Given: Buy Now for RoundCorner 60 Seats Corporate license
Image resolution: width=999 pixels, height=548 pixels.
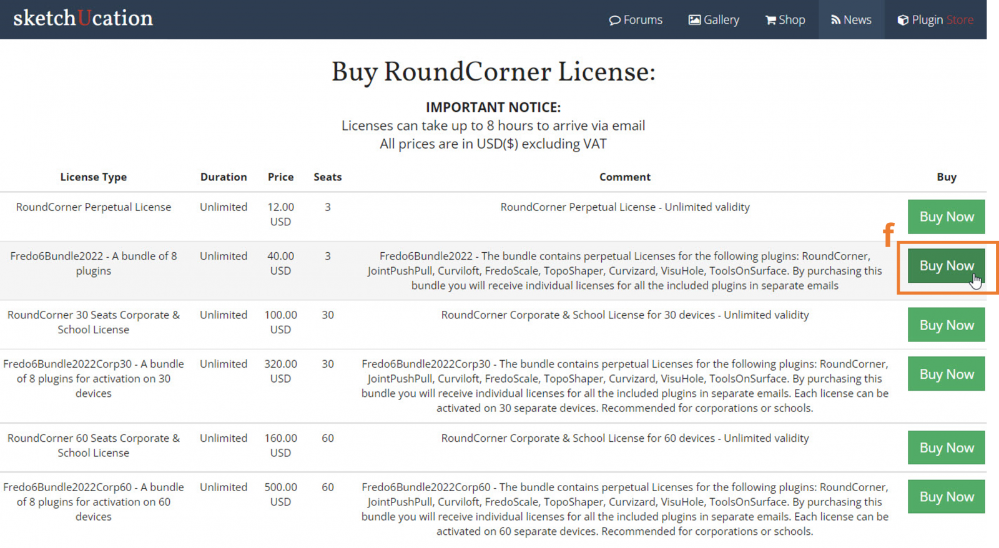Looking at the screenshot, I should 947,448.
